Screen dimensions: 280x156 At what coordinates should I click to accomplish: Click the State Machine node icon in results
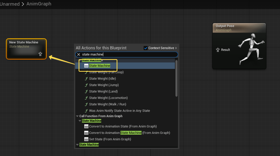[x=86, y=66]
